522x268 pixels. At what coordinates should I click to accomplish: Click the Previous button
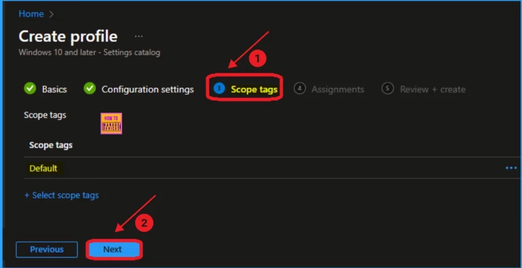[46, 249]
